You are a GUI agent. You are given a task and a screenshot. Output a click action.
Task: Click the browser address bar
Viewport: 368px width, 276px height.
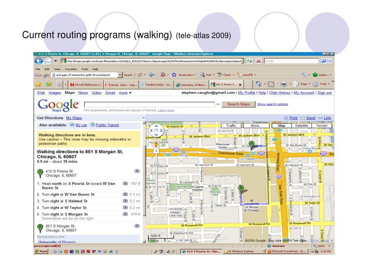pos(152,61)
